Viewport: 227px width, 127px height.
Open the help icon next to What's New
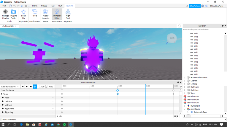pos(203,6)
